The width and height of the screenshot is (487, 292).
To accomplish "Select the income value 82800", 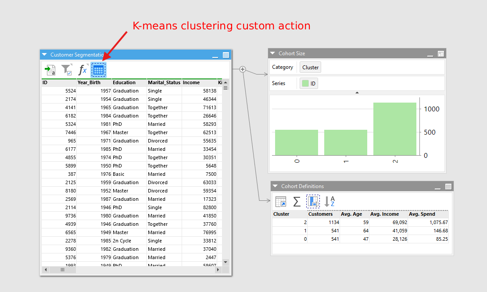I will [x=199, y=207].
